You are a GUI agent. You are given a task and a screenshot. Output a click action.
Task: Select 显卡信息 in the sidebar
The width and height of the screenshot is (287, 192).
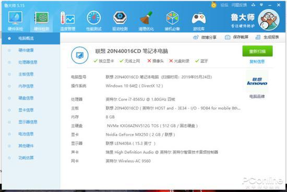(x=26, y=110)
